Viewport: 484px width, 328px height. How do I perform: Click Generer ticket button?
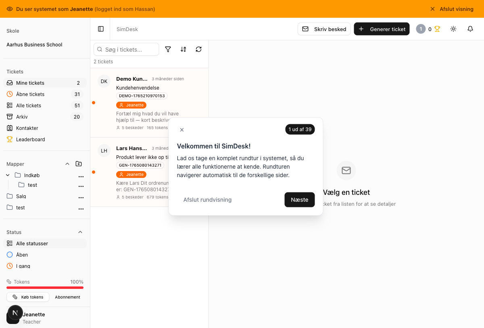382,29
